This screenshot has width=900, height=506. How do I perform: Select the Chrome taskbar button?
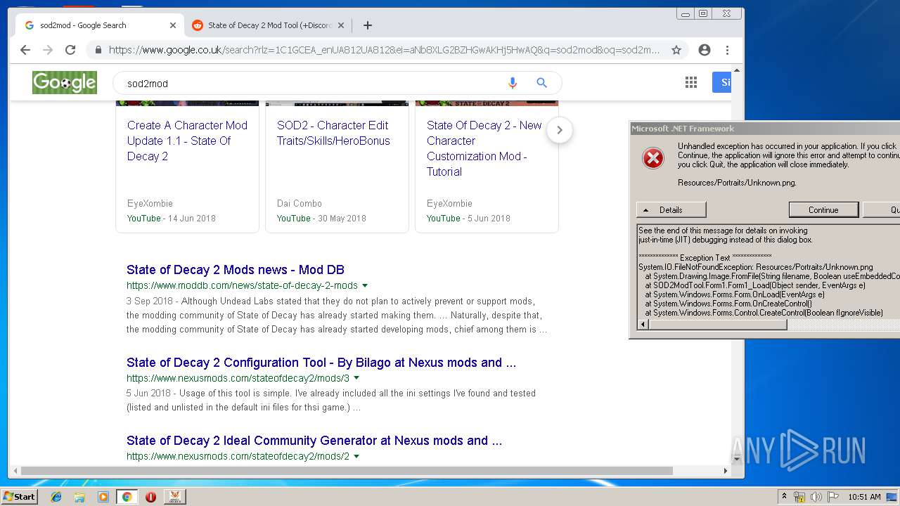127,497
